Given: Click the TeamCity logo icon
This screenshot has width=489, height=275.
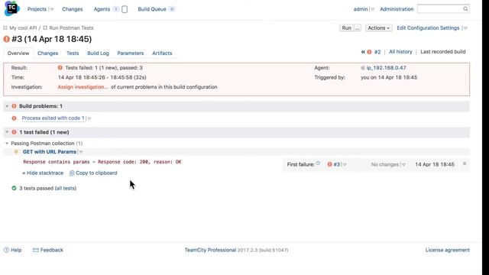Looking at the screenshot, I should [11, 8].
